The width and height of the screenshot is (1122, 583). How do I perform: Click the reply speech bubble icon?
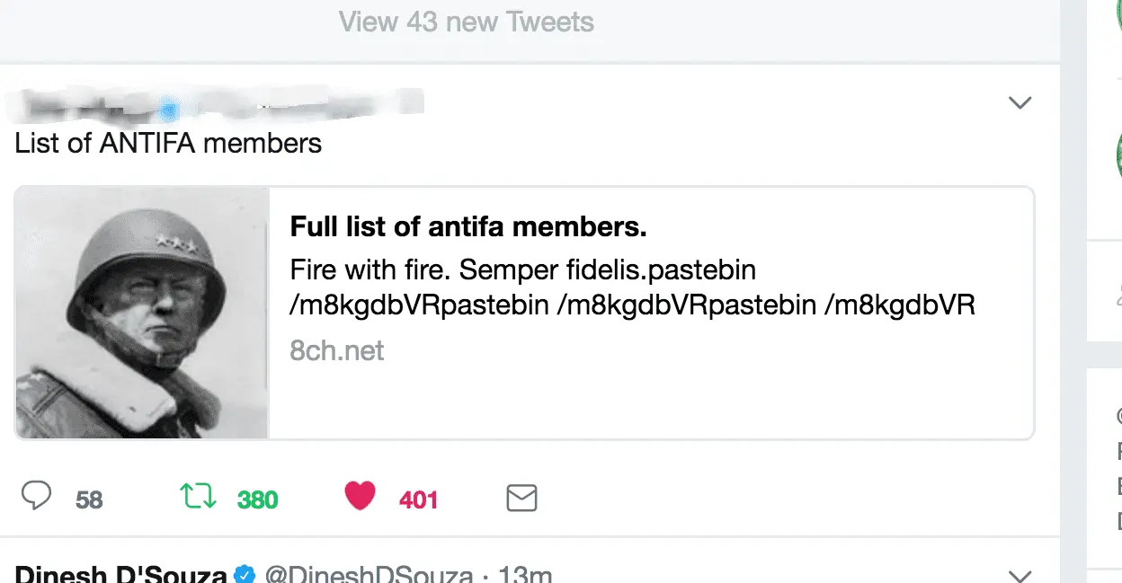point(36,496)
